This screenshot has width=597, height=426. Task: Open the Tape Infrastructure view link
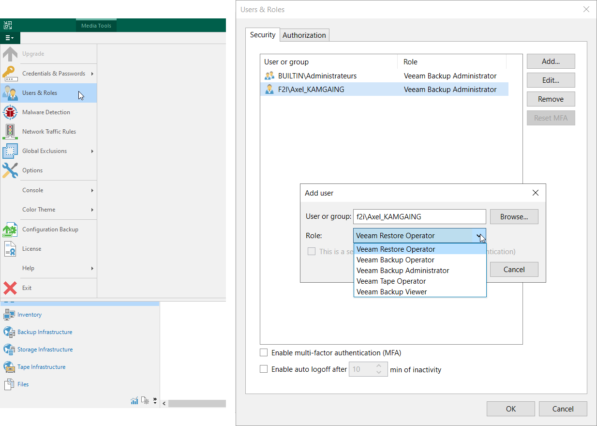[42, 367]
